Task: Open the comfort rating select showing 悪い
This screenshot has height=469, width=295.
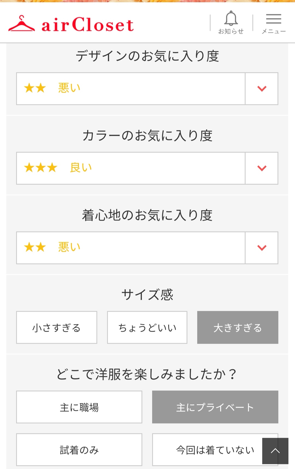Action: coord(131,248)
